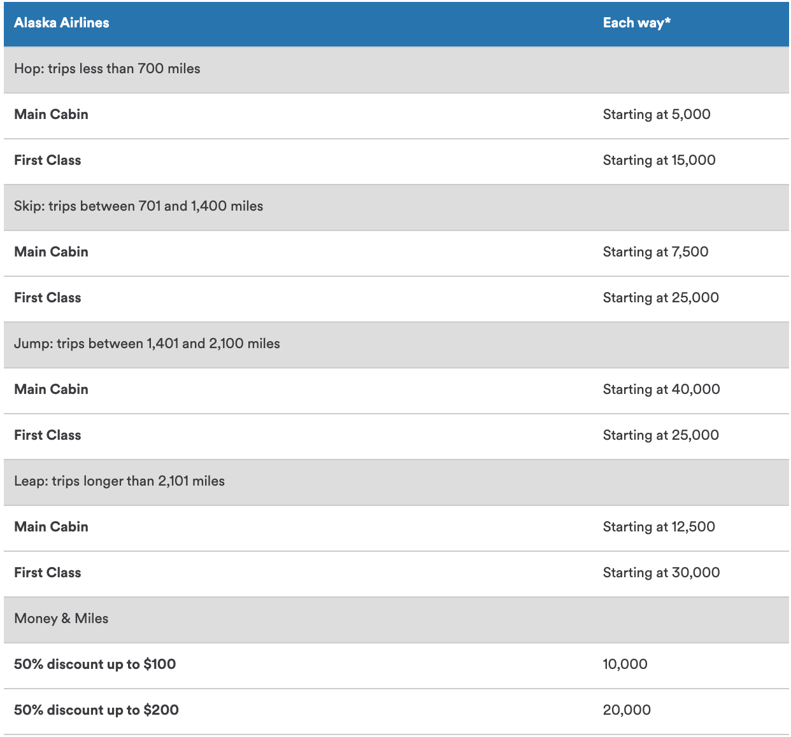
Task: Click Main Cabin under the Skip section
Action: coord(51,252)
